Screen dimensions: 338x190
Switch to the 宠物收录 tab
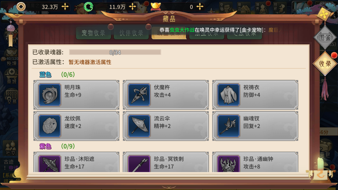coord(93,33)
